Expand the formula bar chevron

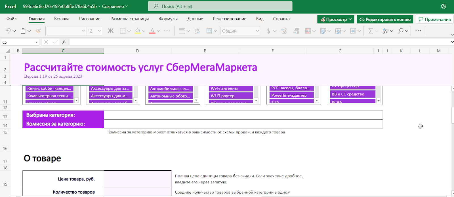click(452, 42)
